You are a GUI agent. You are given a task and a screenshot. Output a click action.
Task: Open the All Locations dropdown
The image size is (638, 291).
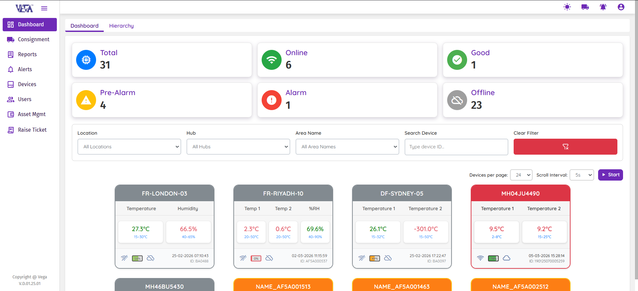point(129,147)
